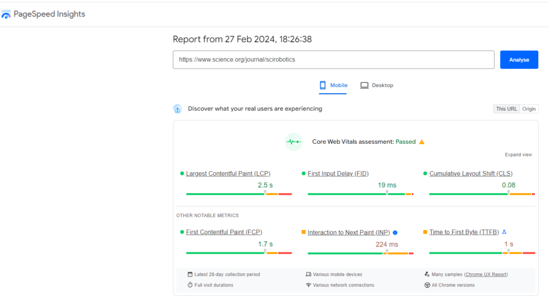Click the TTFB value 1 s
Viewport: 549px width, 300px height.
[508, 244]
